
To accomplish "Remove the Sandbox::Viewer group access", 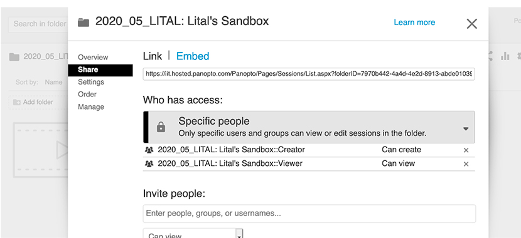I will point(466,163).
